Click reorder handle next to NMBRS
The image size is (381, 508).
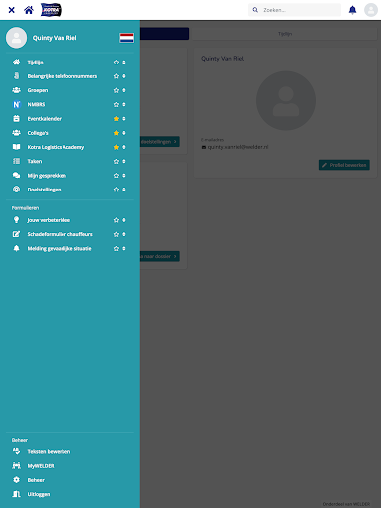click(124, 104)
